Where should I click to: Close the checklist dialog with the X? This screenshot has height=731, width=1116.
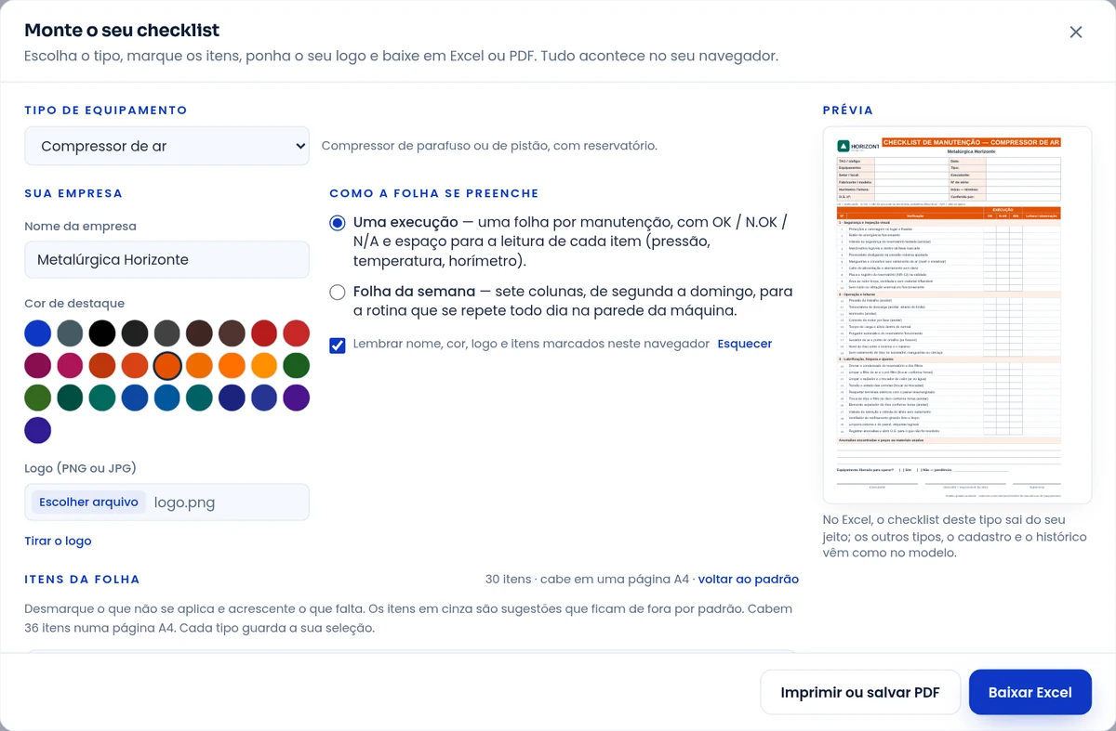click(x=1076, y=33)
